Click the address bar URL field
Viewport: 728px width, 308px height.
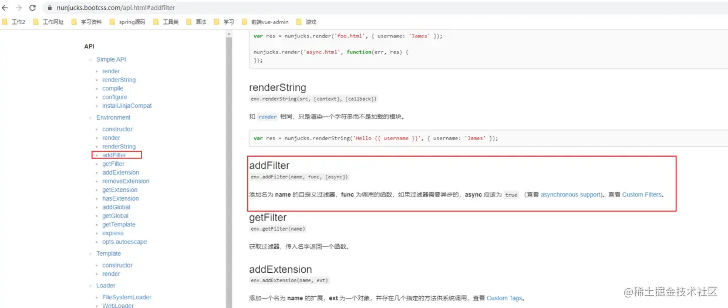point(116,8)
